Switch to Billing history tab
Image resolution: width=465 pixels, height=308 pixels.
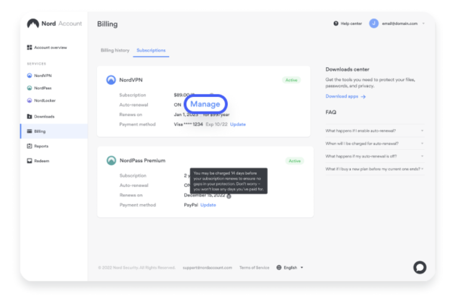point(115,50)
